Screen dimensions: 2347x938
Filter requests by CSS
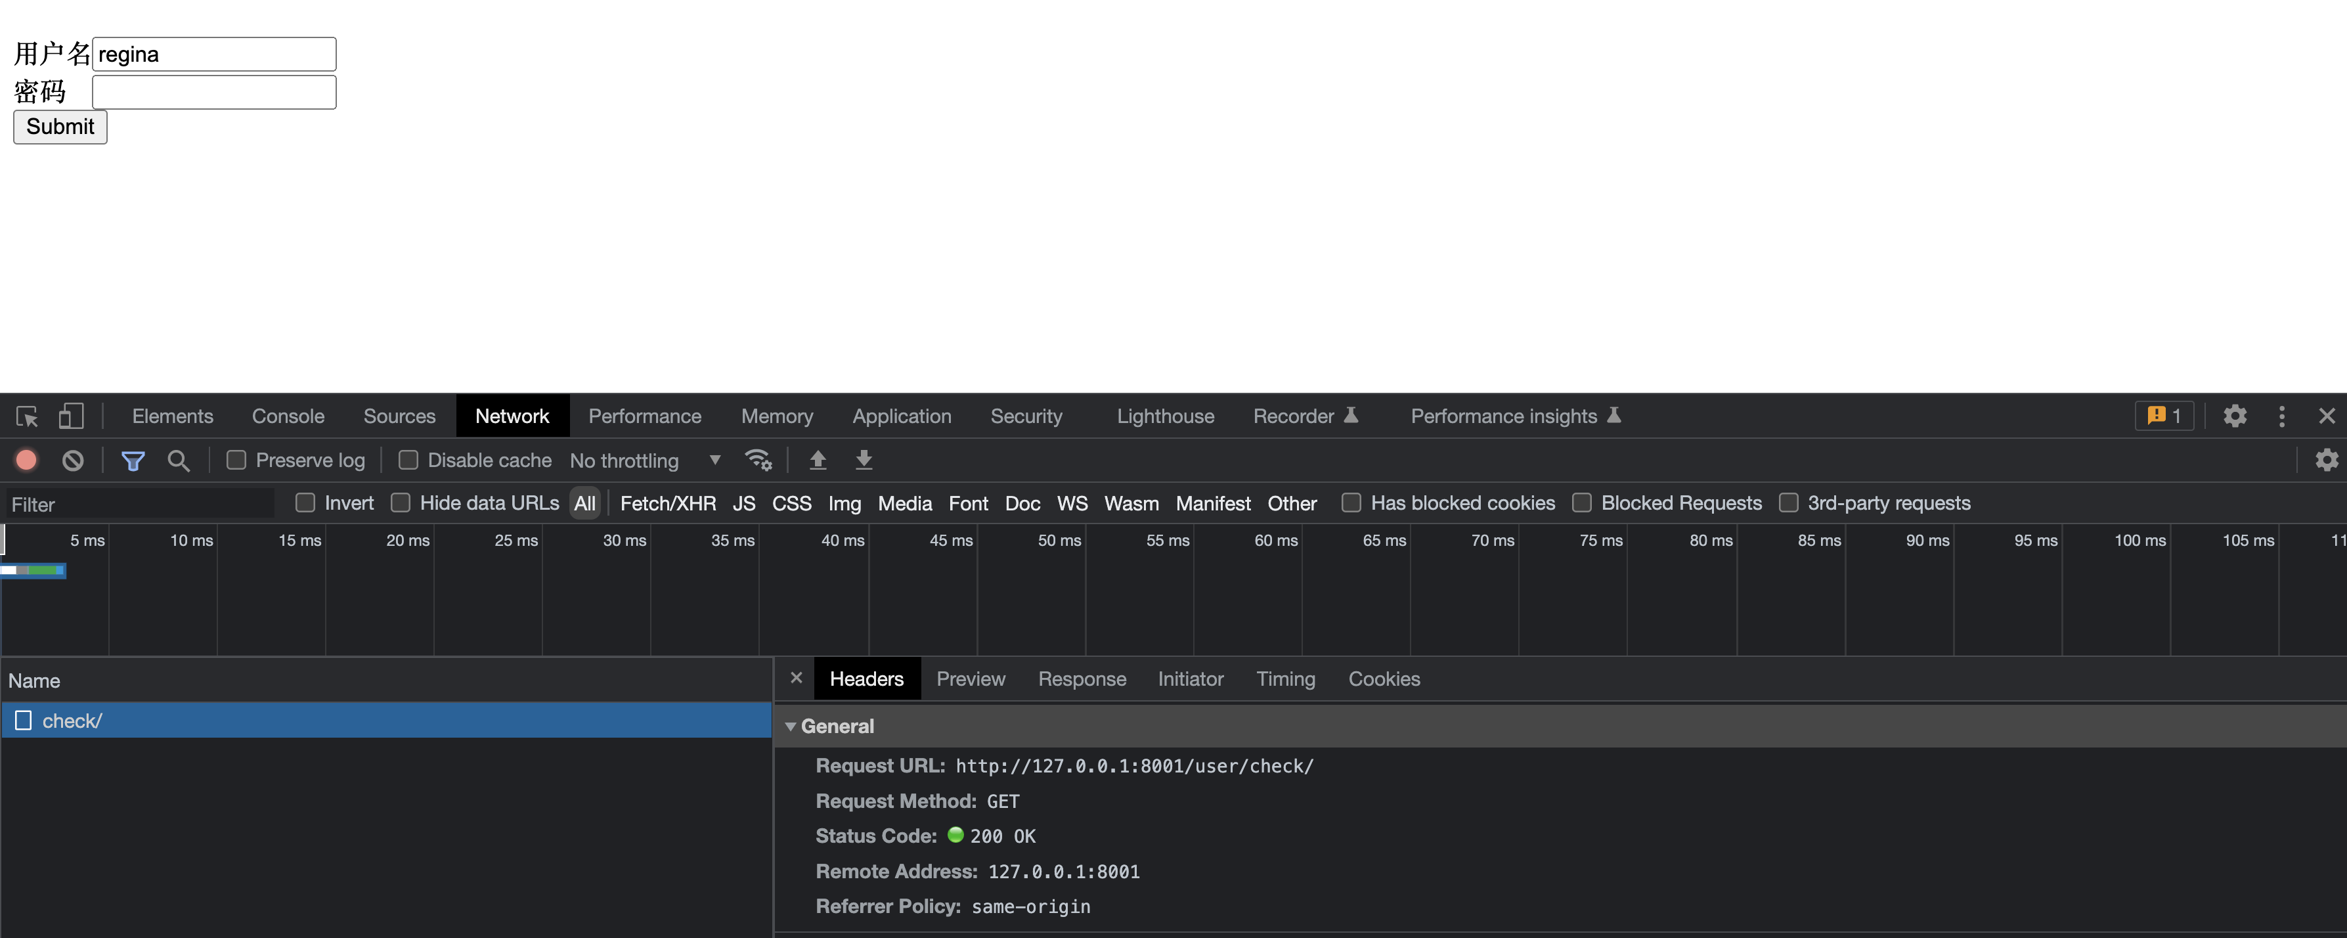tap(792, 503)
